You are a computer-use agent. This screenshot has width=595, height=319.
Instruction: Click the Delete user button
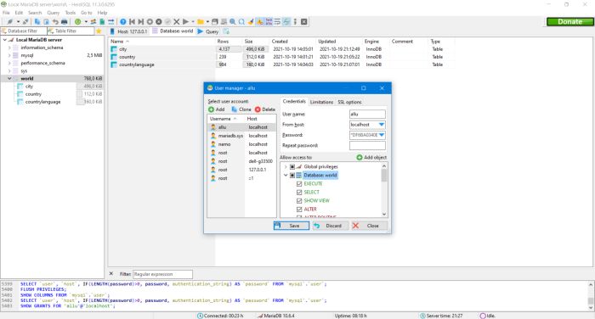(265, 109)
